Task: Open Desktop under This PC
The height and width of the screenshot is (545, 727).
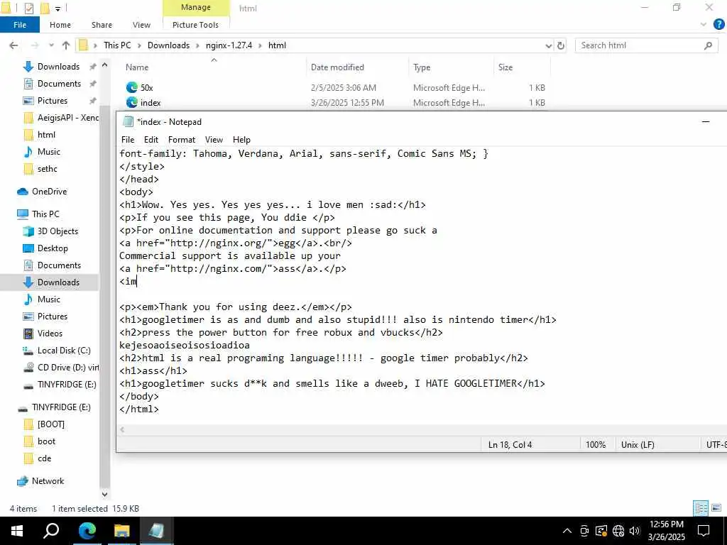Action: [x=53, y=248]
